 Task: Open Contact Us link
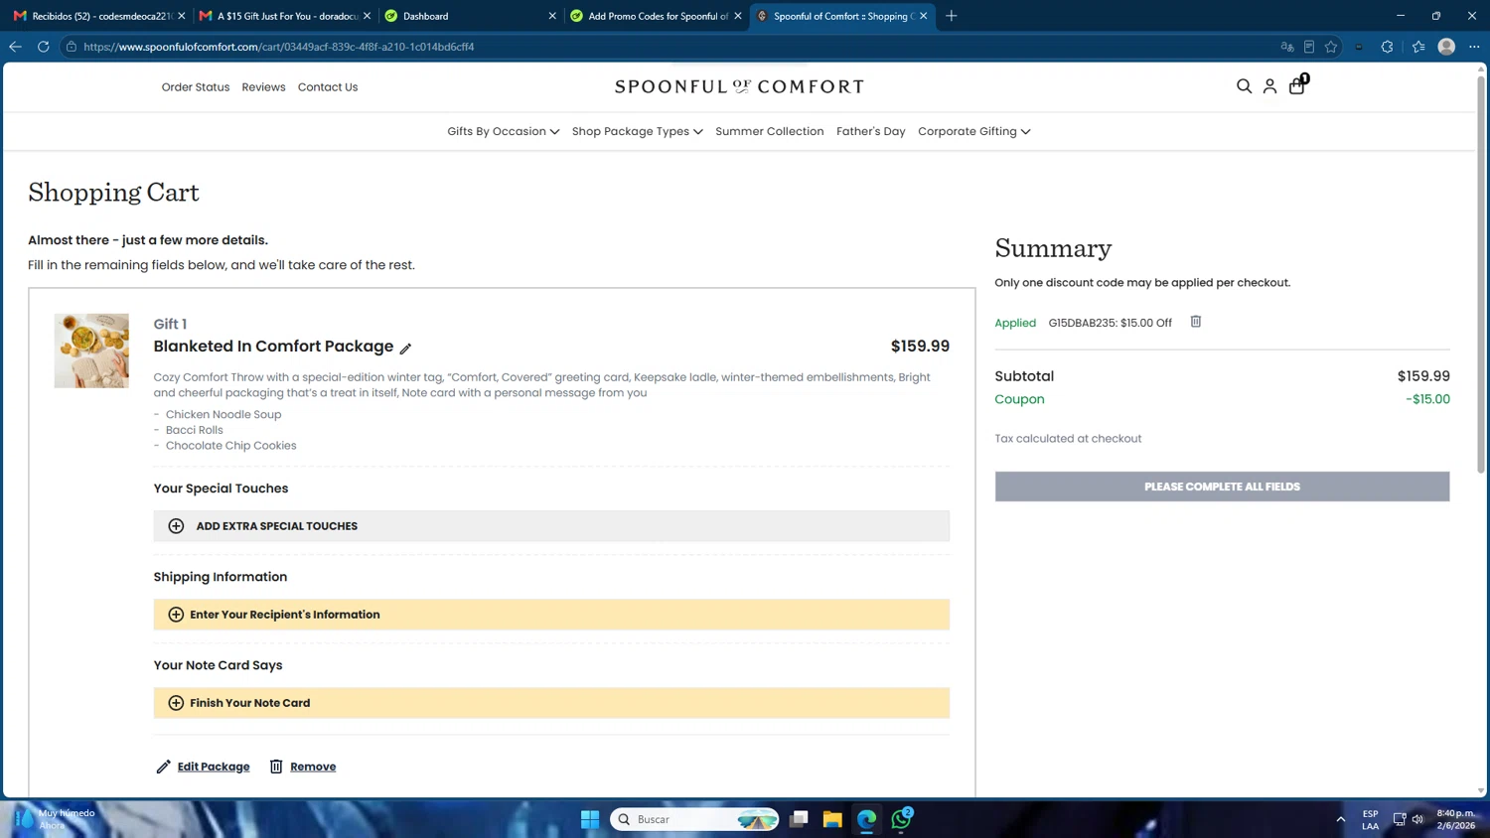click(328, 87)
